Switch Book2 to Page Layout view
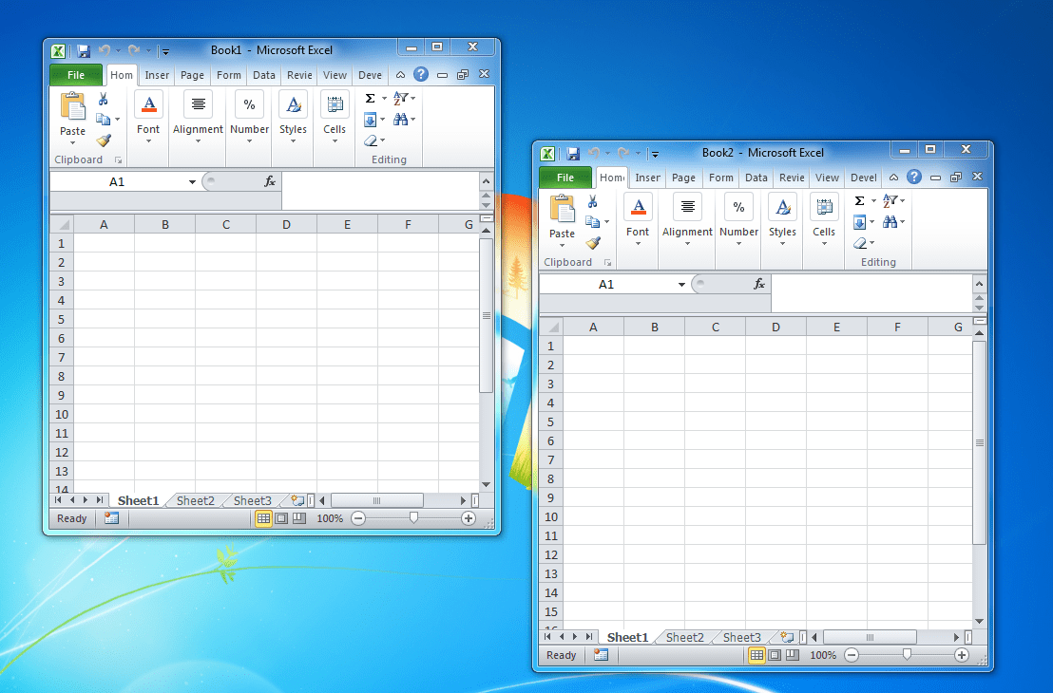 [775, 655]
